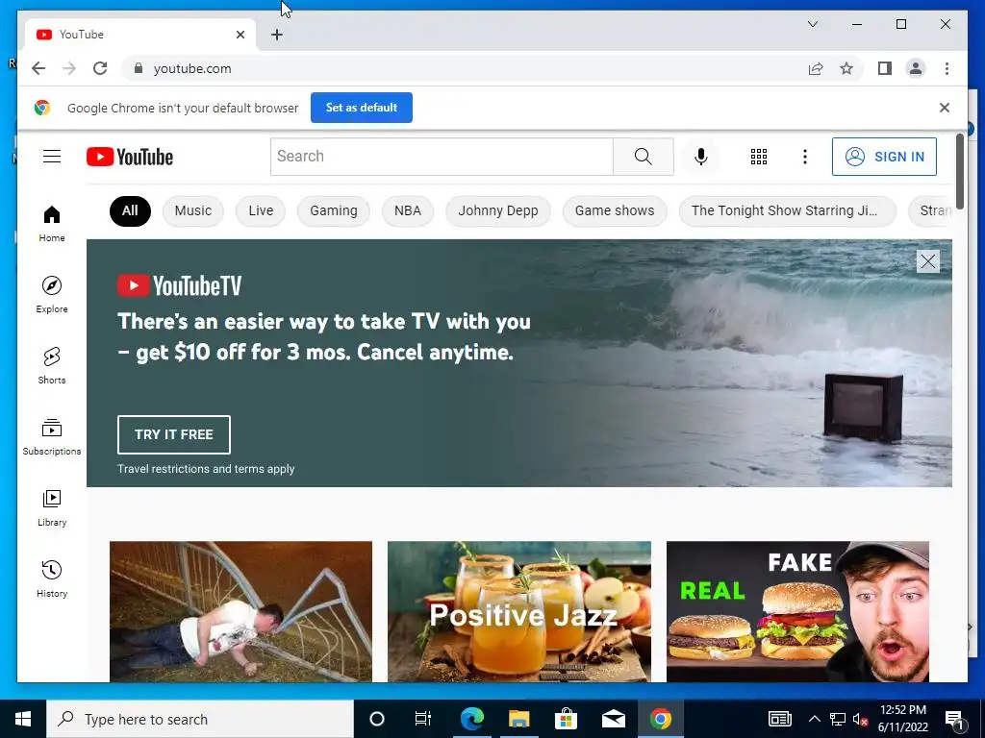Viewport: 985px width, 738px height.
Task: Go forward with Chrome's forward arrow
Action: click(x=69, y=68)
